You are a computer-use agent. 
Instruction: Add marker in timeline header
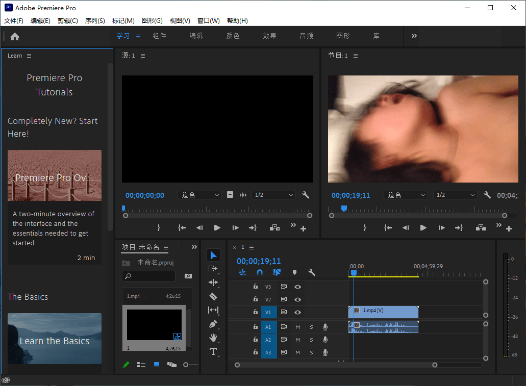(x=294, y=272)
